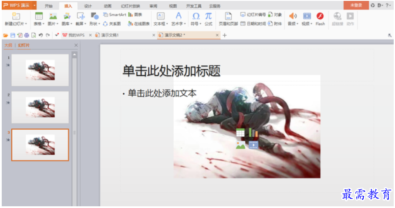Insert 幻灯片编号 slide number
The image size is (395, 208).
(253, 15)
